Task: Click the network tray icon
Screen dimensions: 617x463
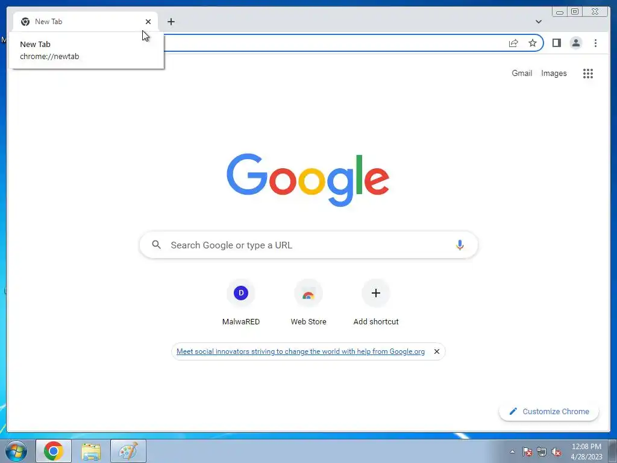Action: 542,452
